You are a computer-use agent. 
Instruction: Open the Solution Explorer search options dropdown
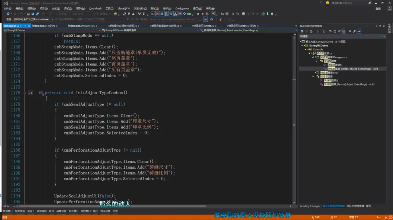[385, 36]
